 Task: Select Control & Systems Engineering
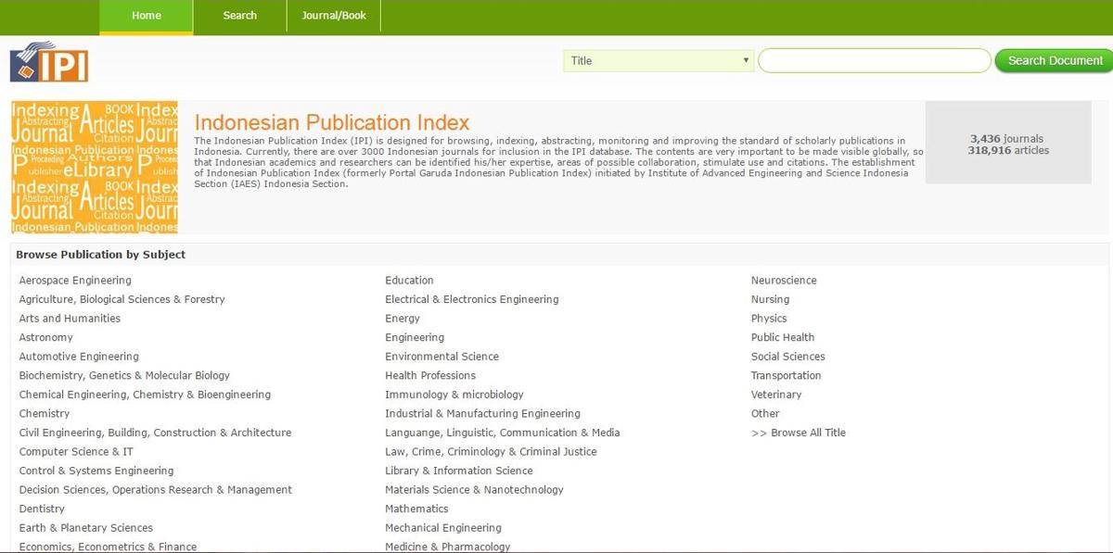96,471
